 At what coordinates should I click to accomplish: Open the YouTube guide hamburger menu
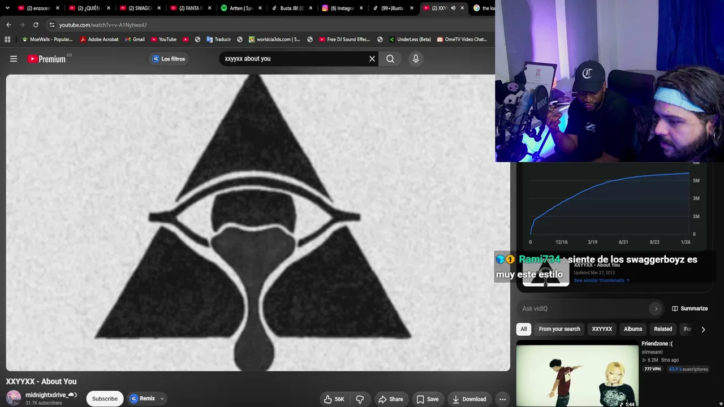coord(14,59)
